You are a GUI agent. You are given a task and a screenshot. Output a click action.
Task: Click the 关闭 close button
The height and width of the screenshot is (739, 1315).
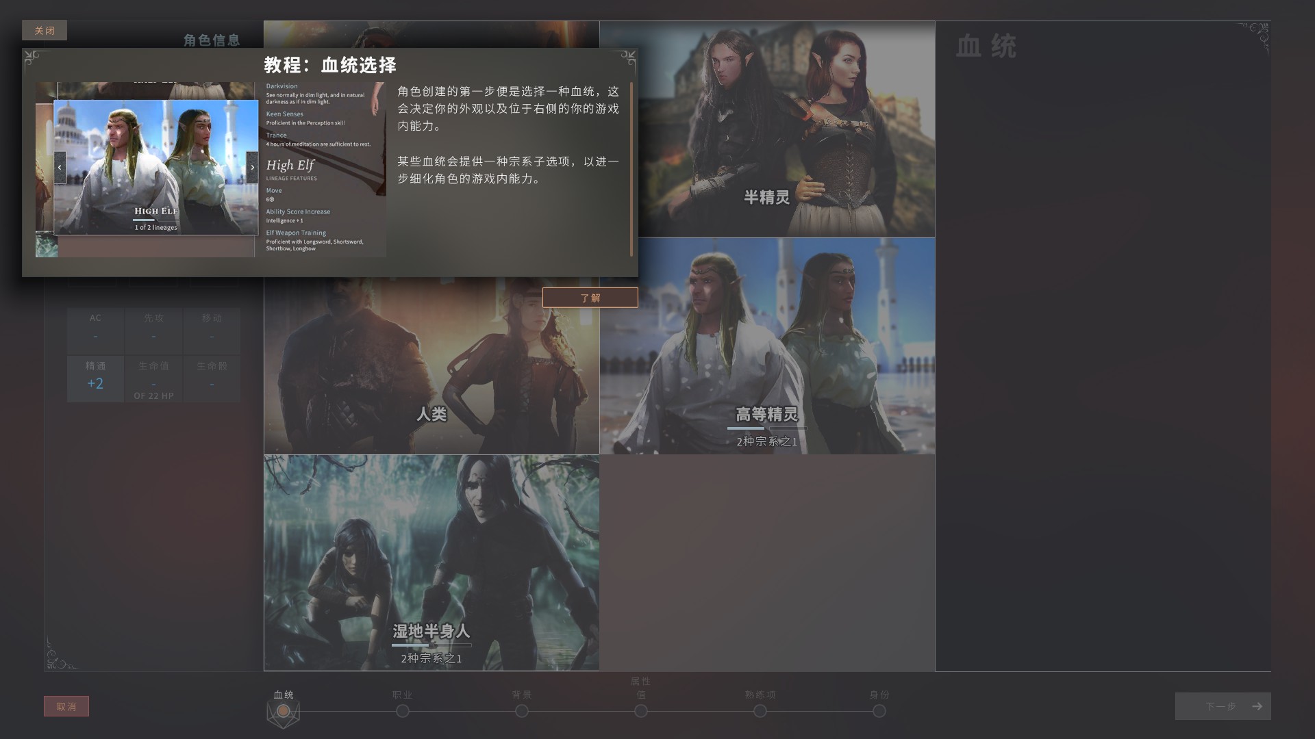click(45, 31)
